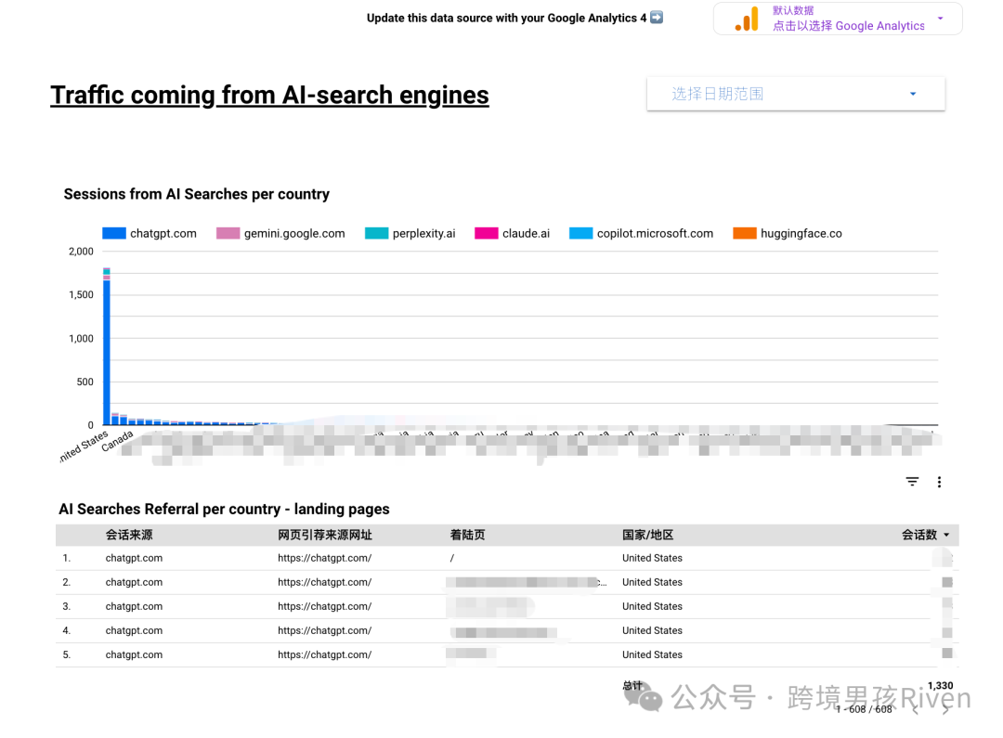1003x738 pixels.
Task: Click the 1,330 total value
Action: click(x=940, y=686)
